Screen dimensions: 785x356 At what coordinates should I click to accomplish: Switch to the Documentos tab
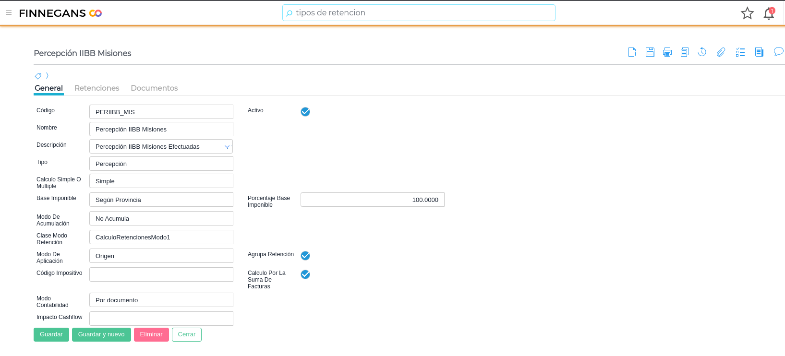(x=154, y=88)
